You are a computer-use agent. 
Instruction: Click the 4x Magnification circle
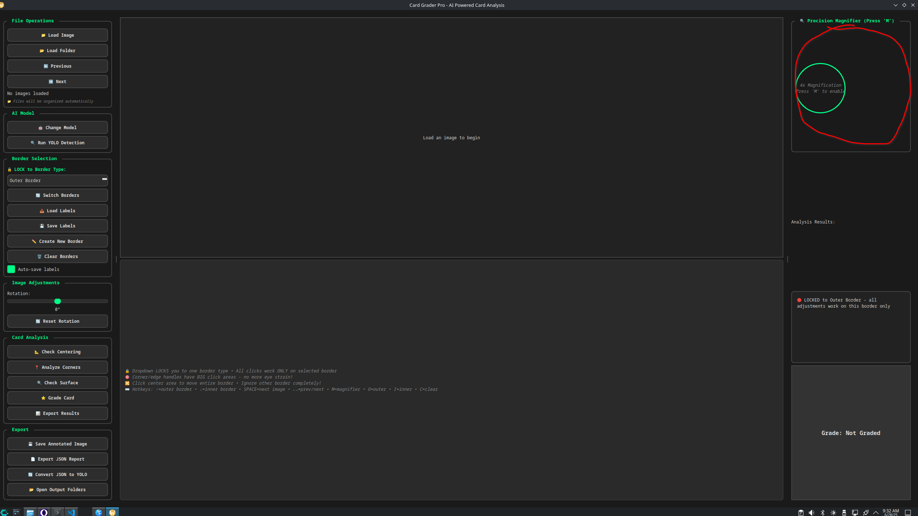(x=820, y=88)
